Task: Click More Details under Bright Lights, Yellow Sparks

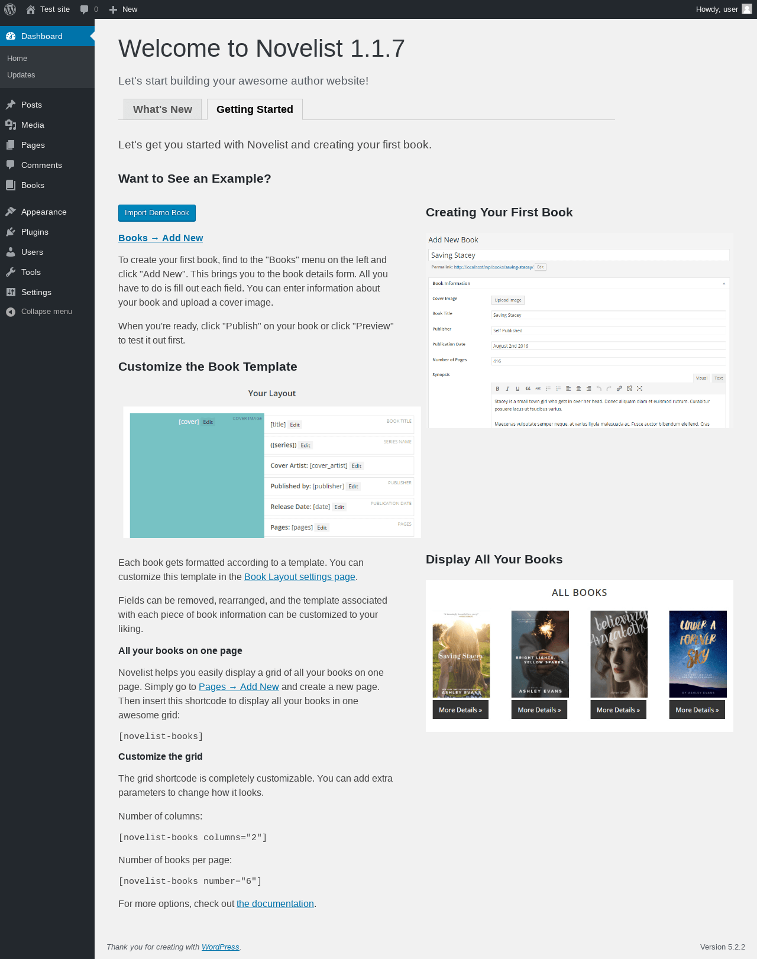Action: tap(539, 709)
